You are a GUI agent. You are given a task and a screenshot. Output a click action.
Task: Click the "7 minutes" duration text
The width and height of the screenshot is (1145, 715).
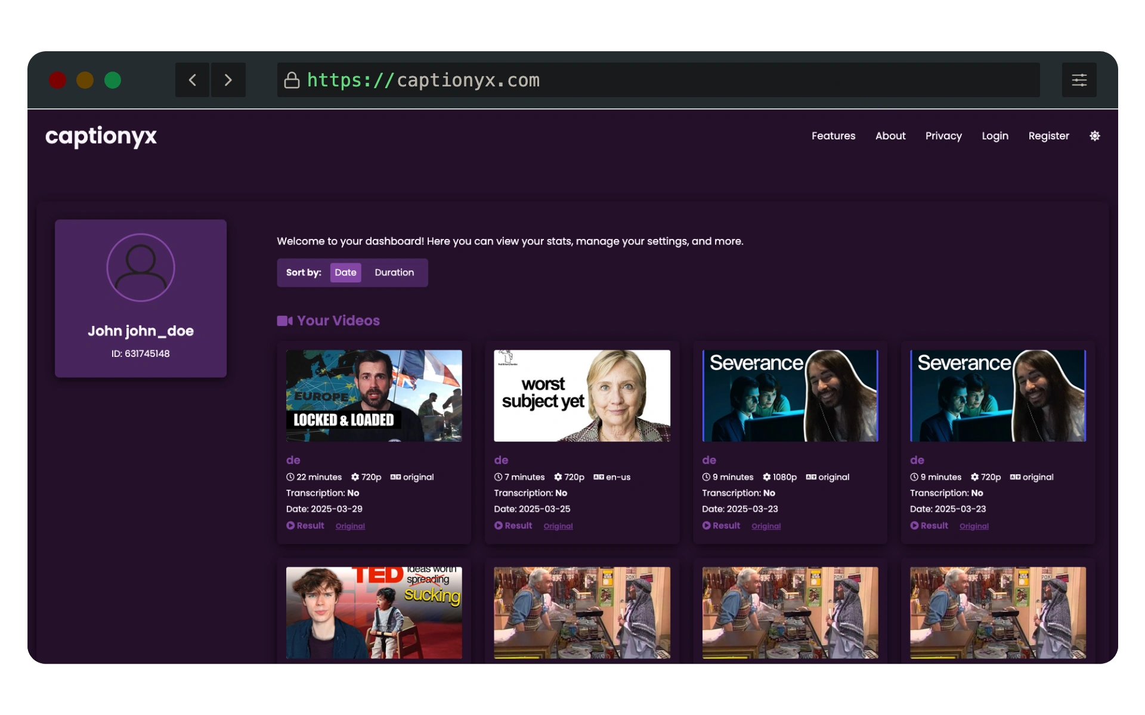(x=525, y=477)
